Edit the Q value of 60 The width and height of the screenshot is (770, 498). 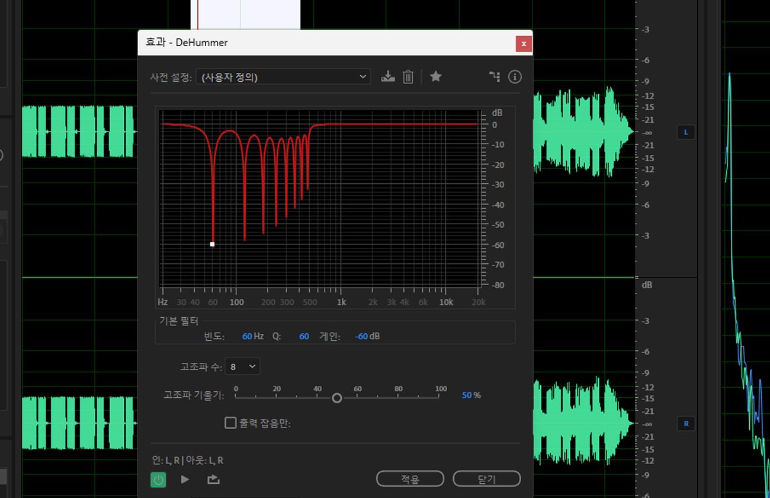304,336
